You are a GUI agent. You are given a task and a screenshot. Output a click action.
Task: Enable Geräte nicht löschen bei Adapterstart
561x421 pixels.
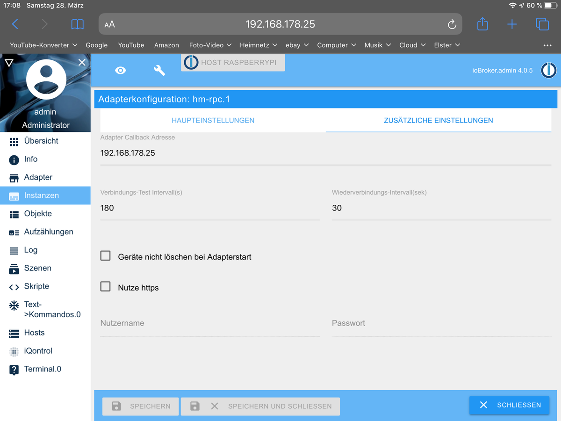[x=106, y=256]
